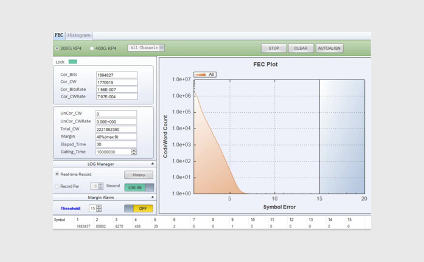Click the Symbol Error axis label
The width and height of the screenshot is (424, 262).
click(x=279, y=207)
